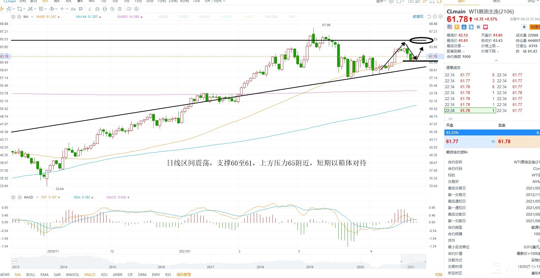This screenshot has width=540, height=278.
Task: Select the BOLL indicator tab
Action: click(31, 275)
